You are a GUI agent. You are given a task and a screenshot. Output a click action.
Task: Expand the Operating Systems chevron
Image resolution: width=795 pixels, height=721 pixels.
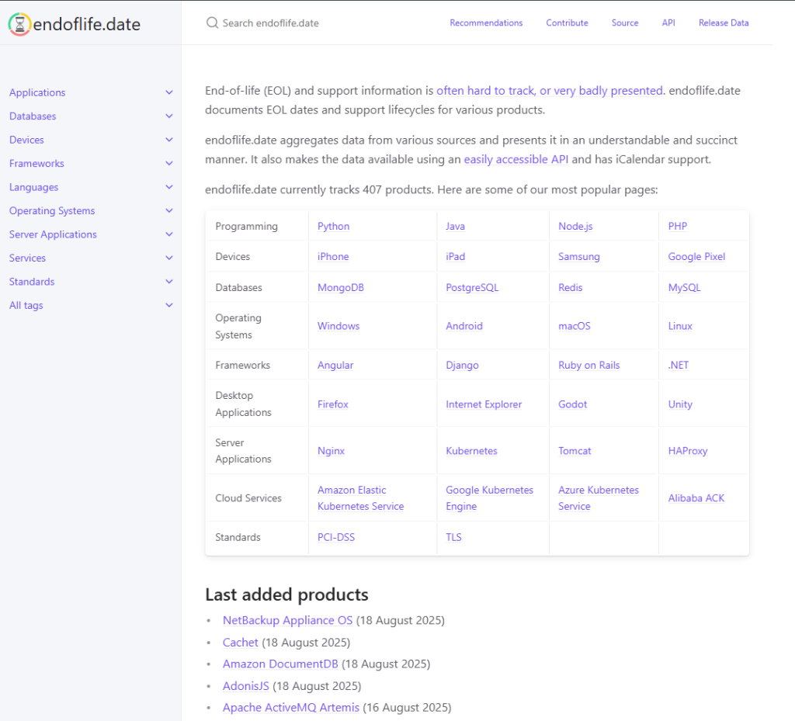coord(169,211)
